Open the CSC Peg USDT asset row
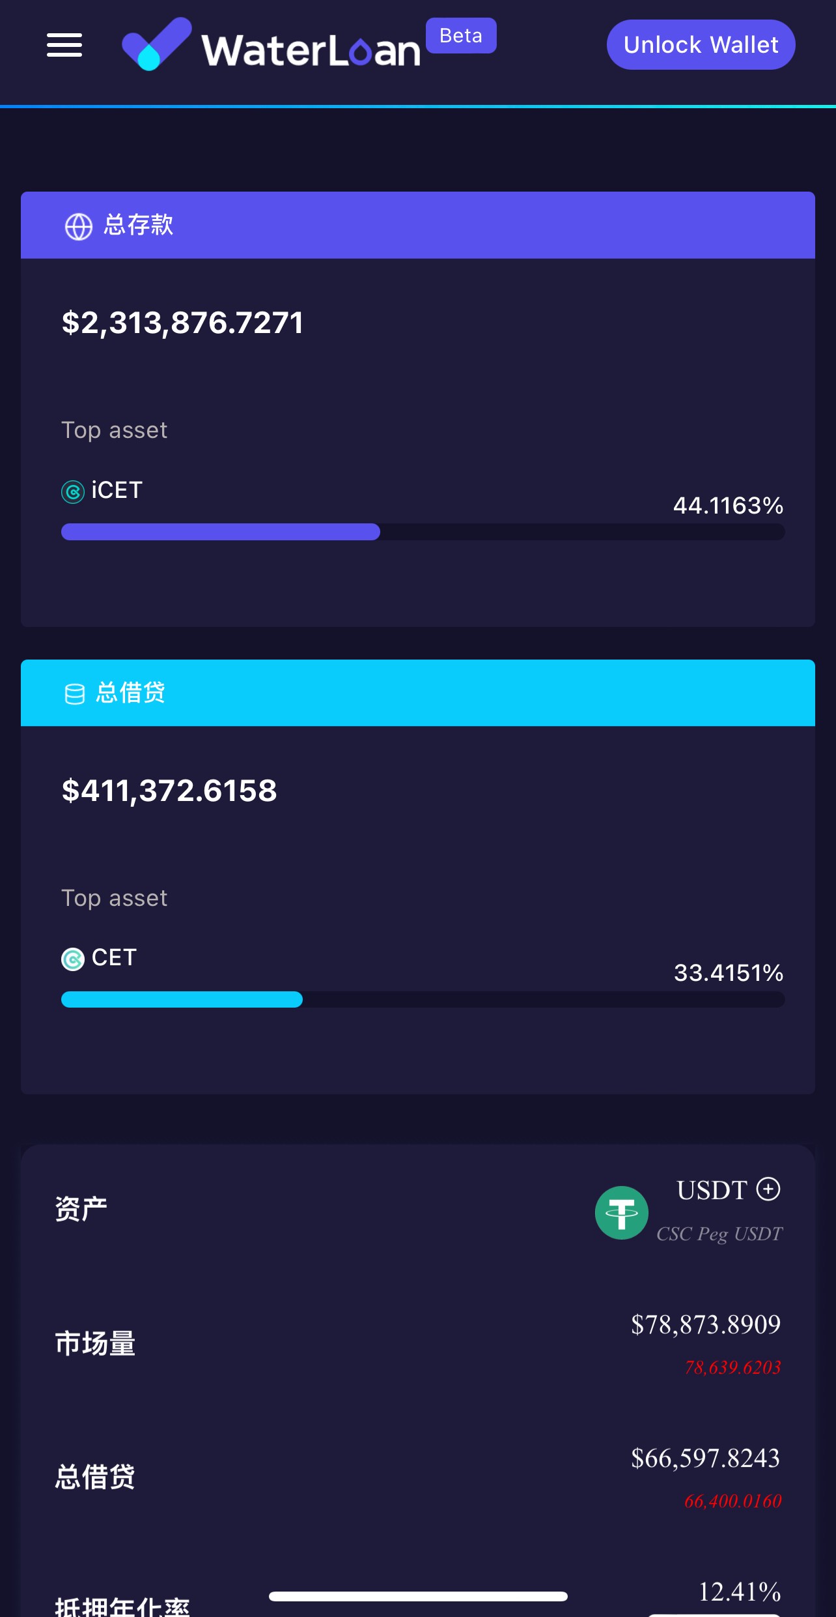The image size is (836, 1617). [x=418, y=1210]
